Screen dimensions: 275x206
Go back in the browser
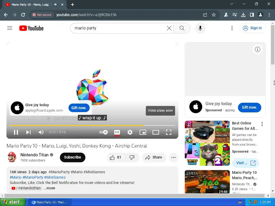[6, 15]
